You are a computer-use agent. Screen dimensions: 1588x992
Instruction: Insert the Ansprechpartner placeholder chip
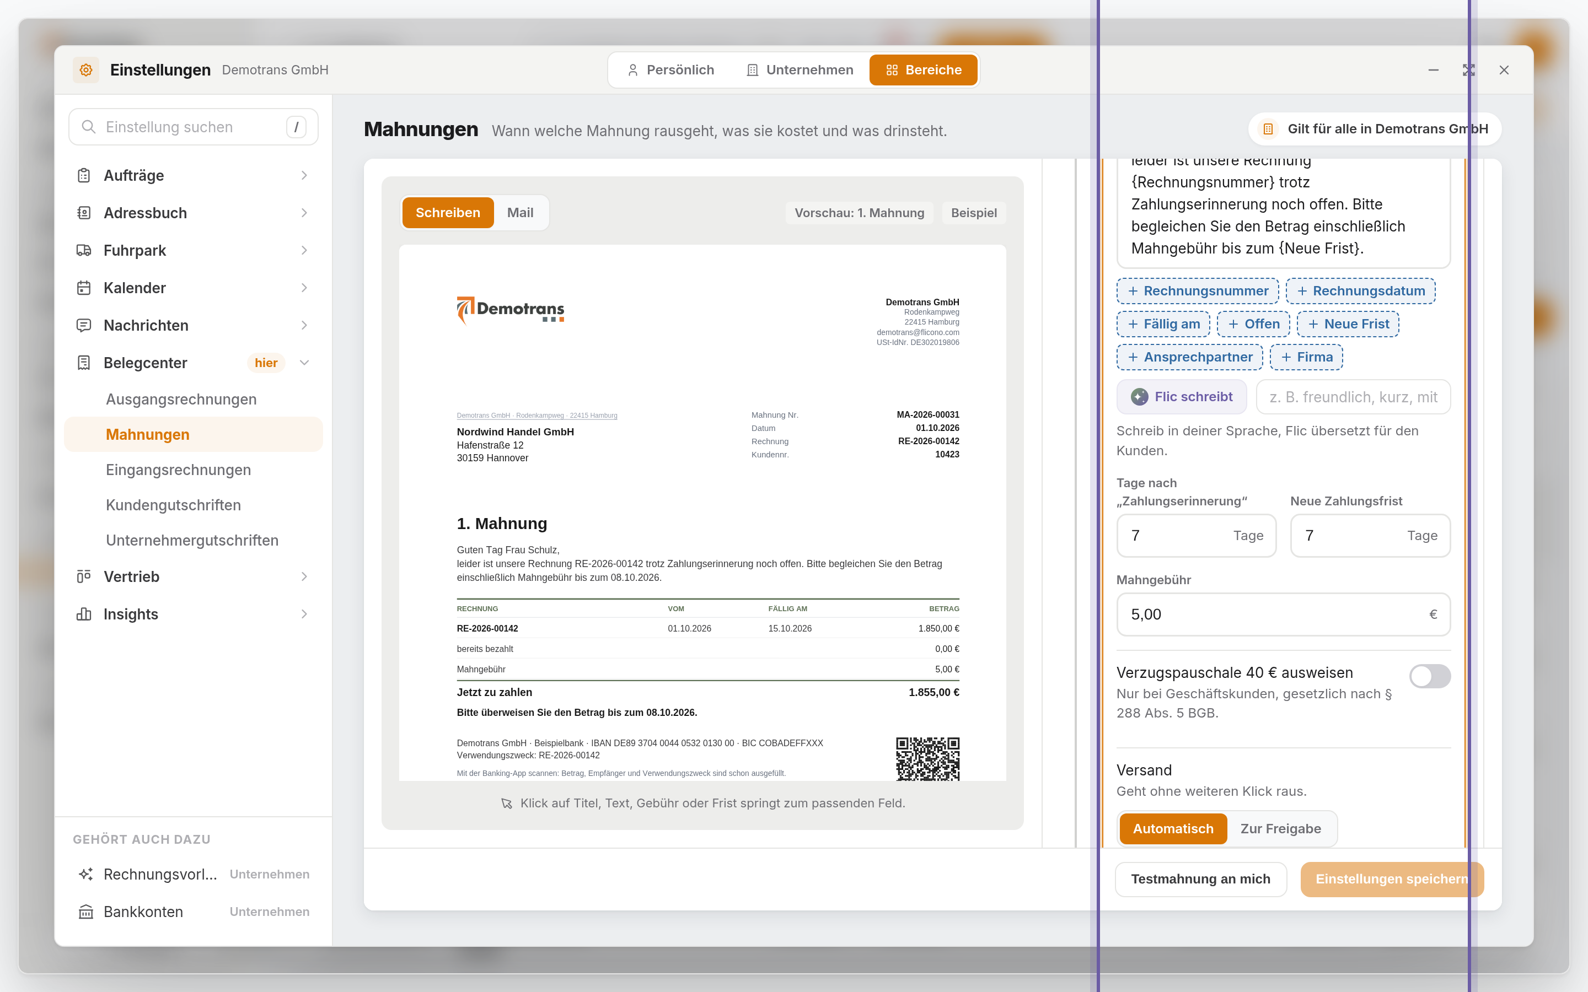[1190, 357]
